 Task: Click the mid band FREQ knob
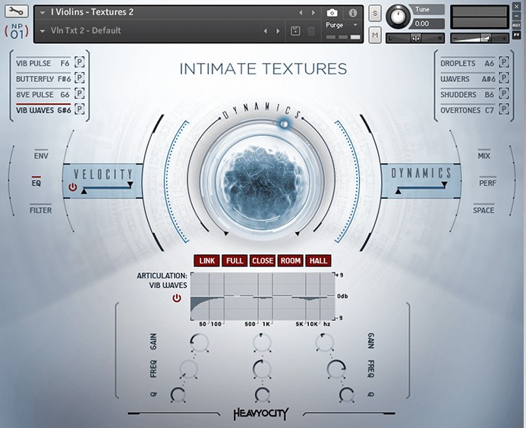[x=263, y=369]
